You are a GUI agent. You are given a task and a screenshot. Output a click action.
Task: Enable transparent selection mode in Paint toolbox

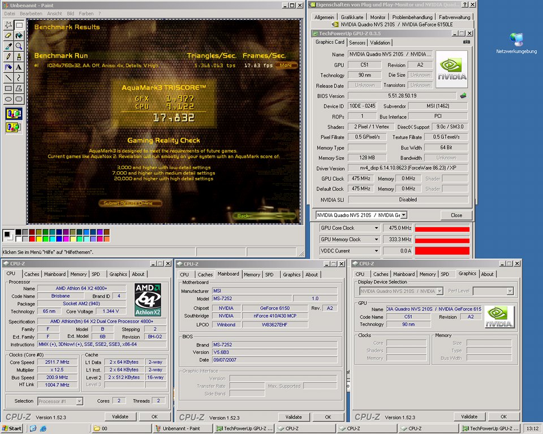[14, 127]
